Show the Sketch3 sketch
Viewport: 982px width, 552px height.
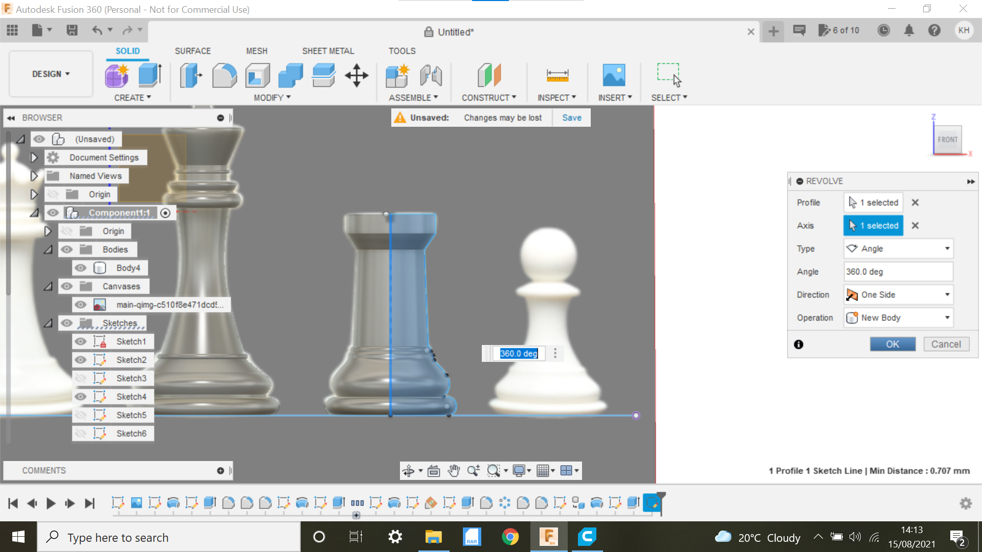tap(80, 378)
